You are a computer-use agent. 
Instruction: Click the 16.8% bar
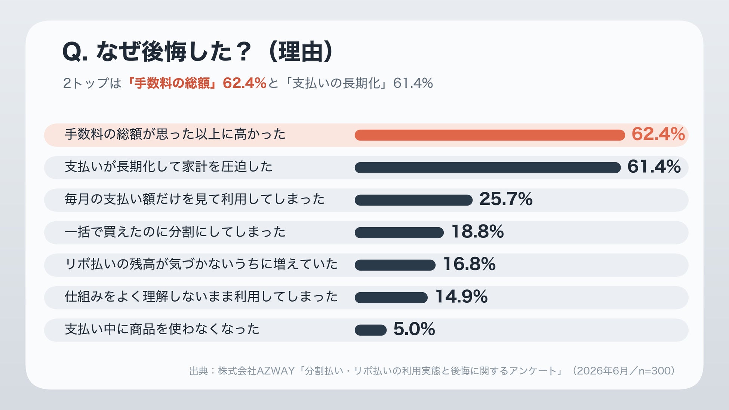tap(395, 265)
